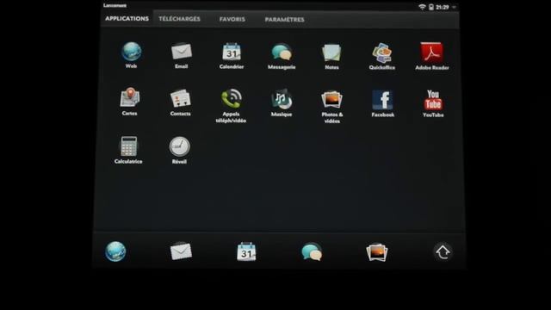Tap the battery status icon

[431, 7]
